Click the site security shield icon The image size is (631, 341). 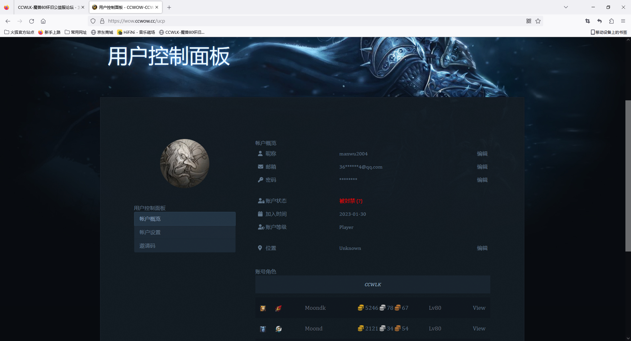pos(93,21)
